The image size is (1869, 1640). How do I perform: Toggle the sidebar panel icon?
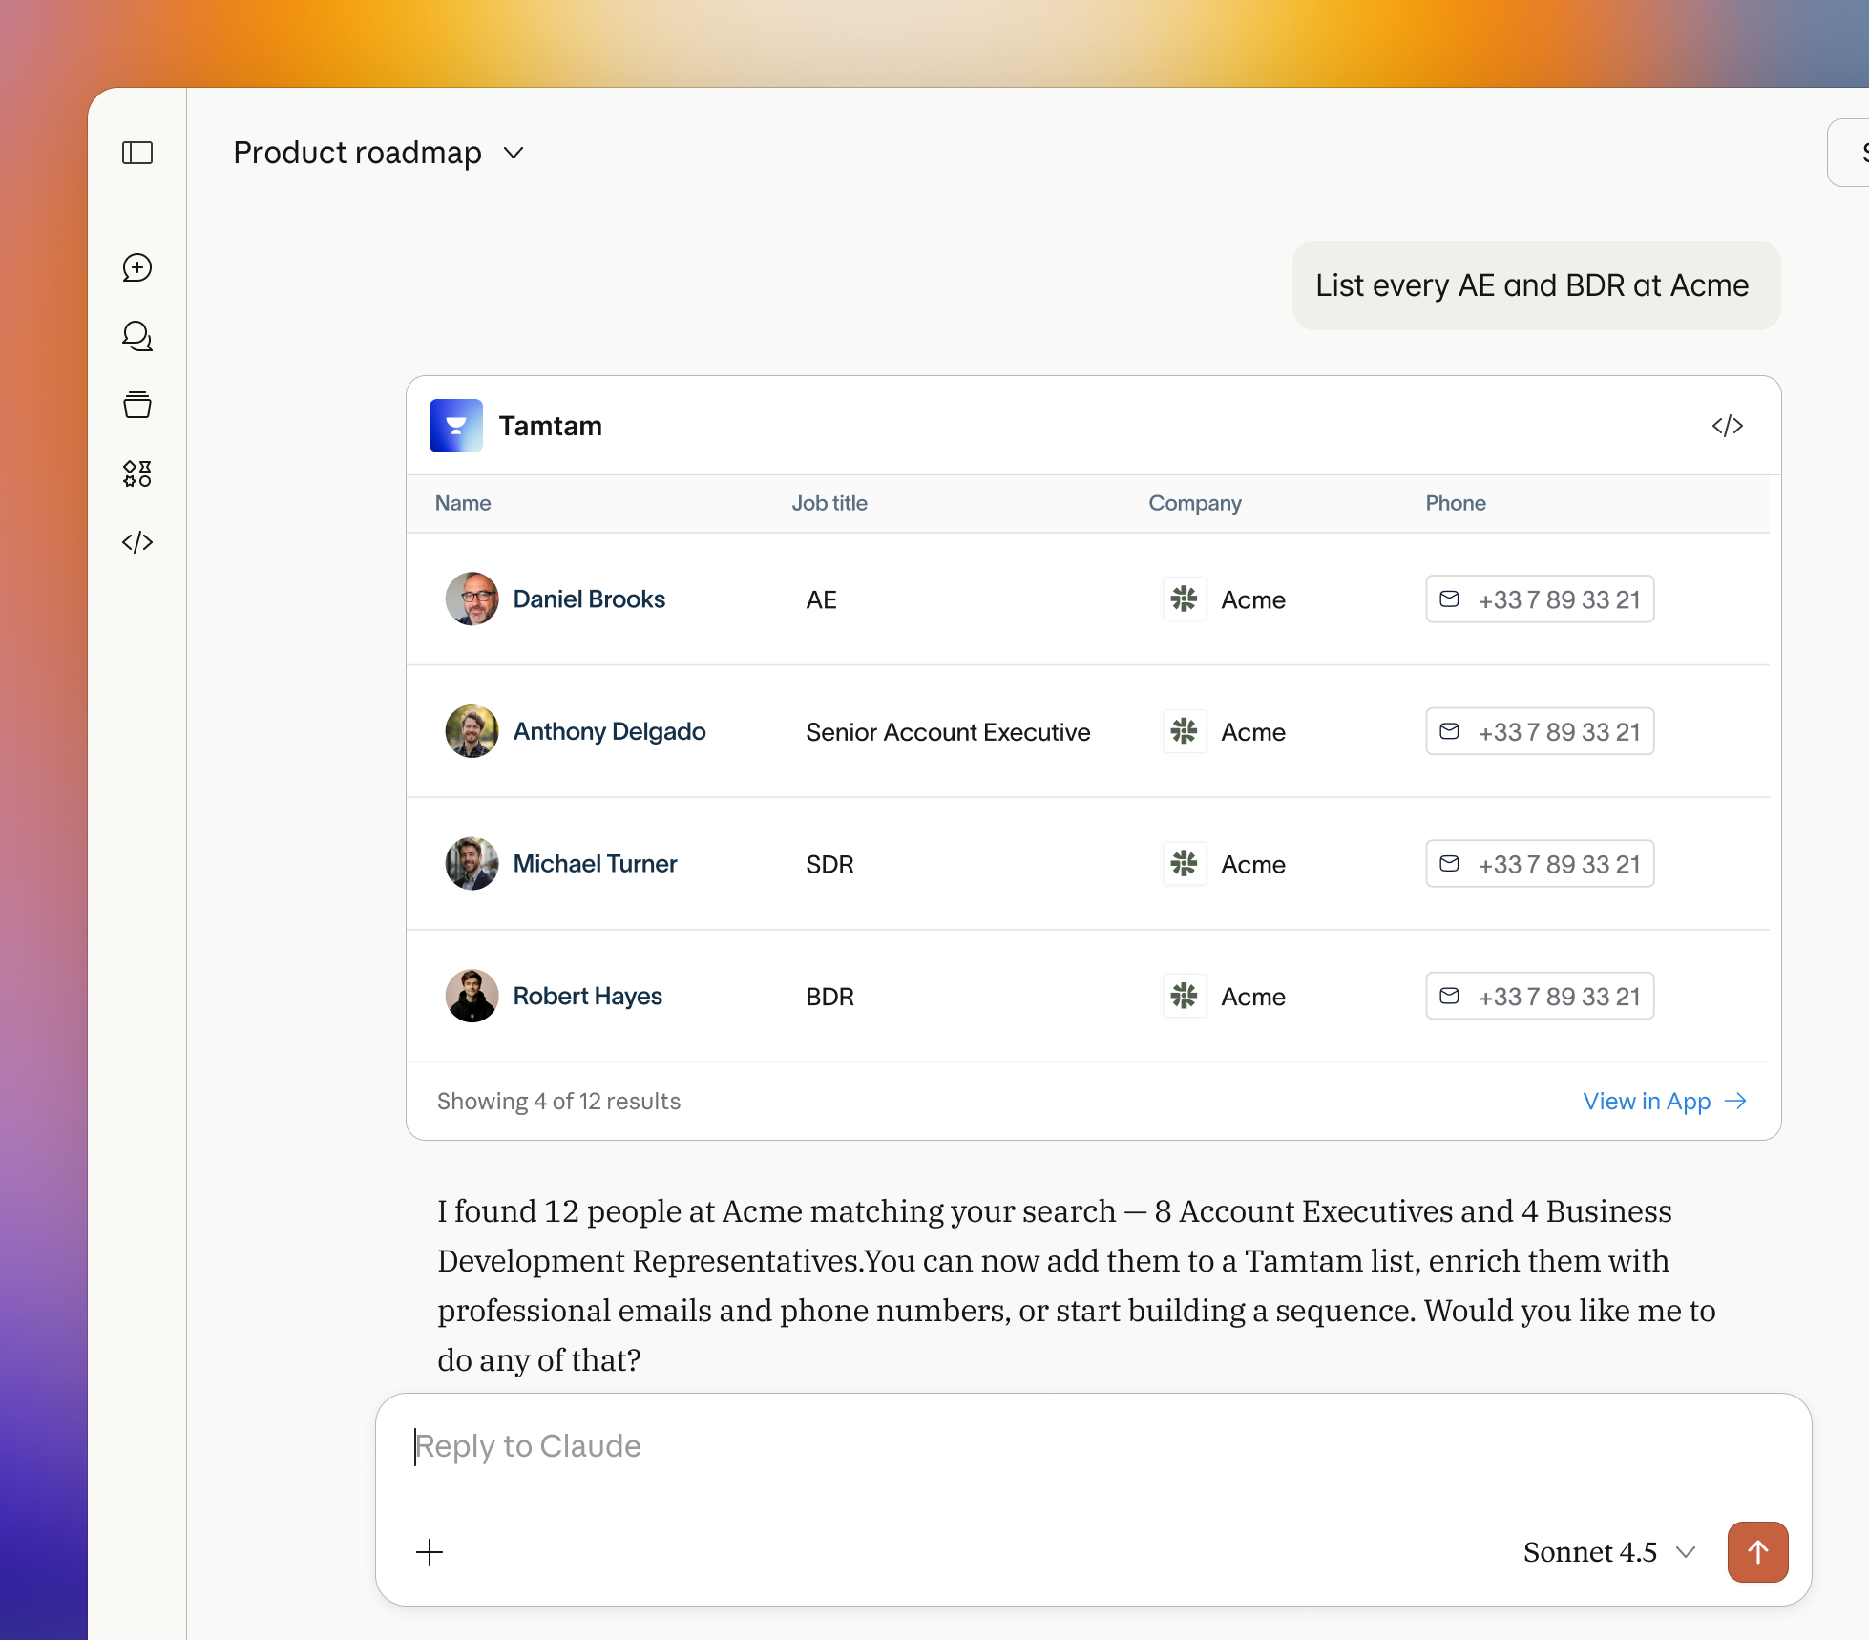[x=137, y=153]
